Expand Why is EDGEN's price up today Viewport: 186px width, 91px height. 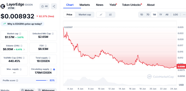coord(23,24)
